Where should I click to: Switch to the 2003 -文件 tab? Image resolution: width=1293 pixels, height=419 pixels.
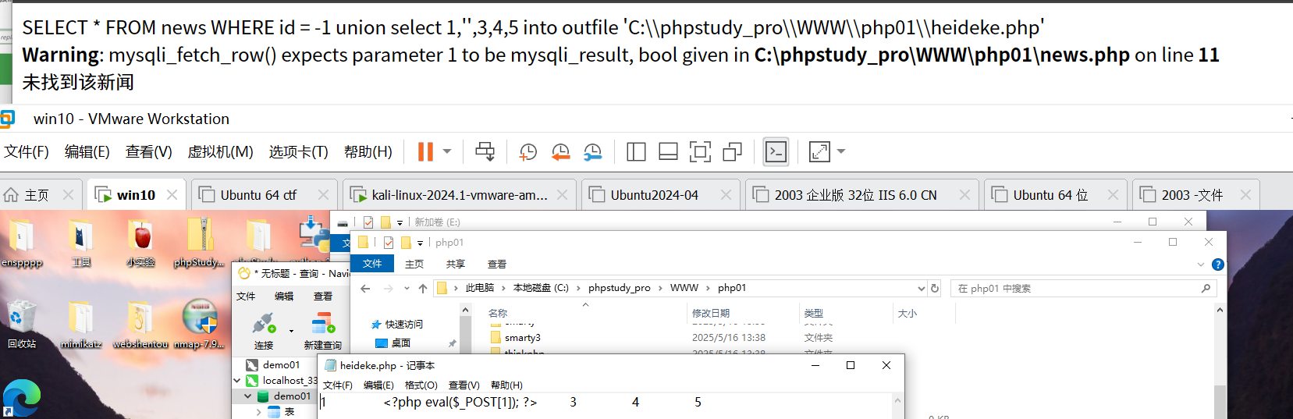click(1192, 195)
